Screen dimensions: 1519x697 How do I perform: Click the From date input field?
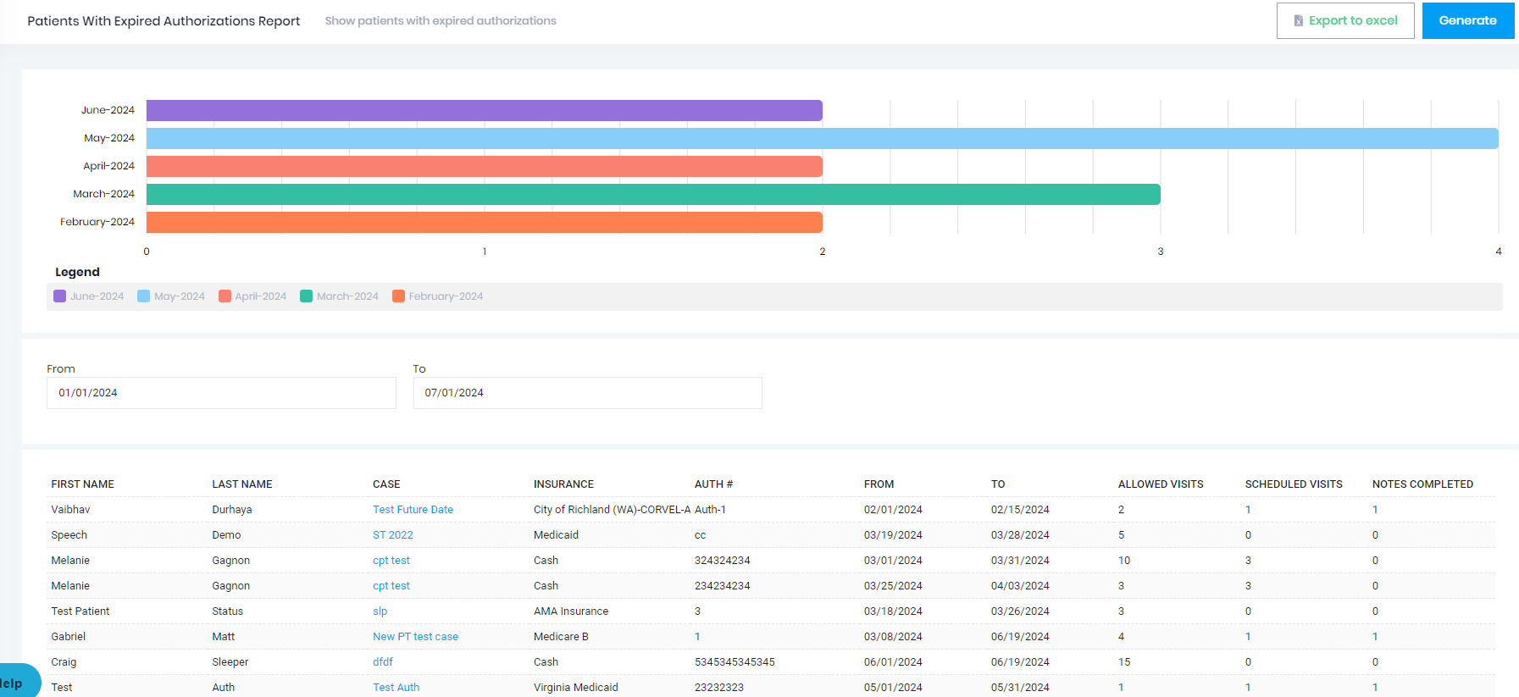221,393
